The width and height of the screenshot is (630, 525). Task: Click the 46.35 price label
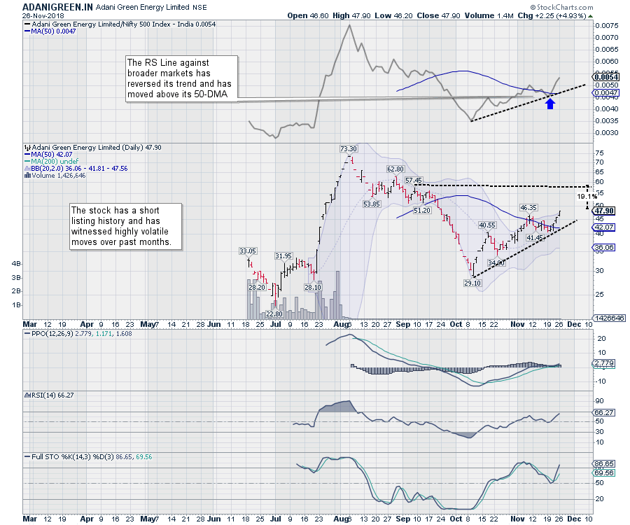(x=528, y=207)
